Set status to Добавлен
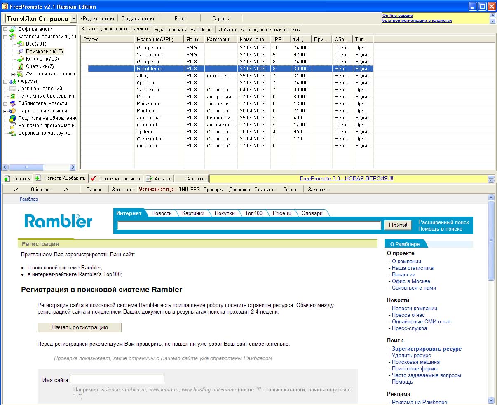The image size is (497, 405). tap(239, 190)
